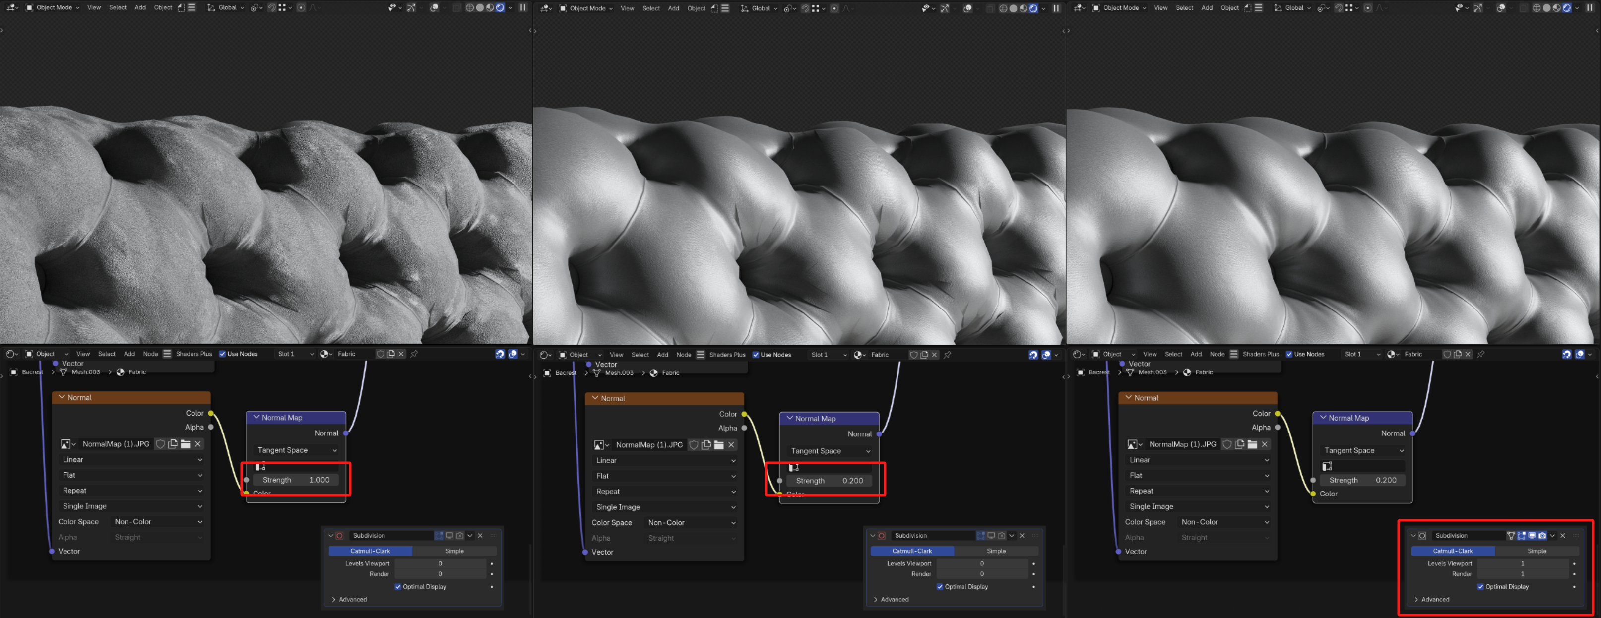Open the Select menu in middle node editor header
Screen dimensions: 1601x618
coord(640,355)
